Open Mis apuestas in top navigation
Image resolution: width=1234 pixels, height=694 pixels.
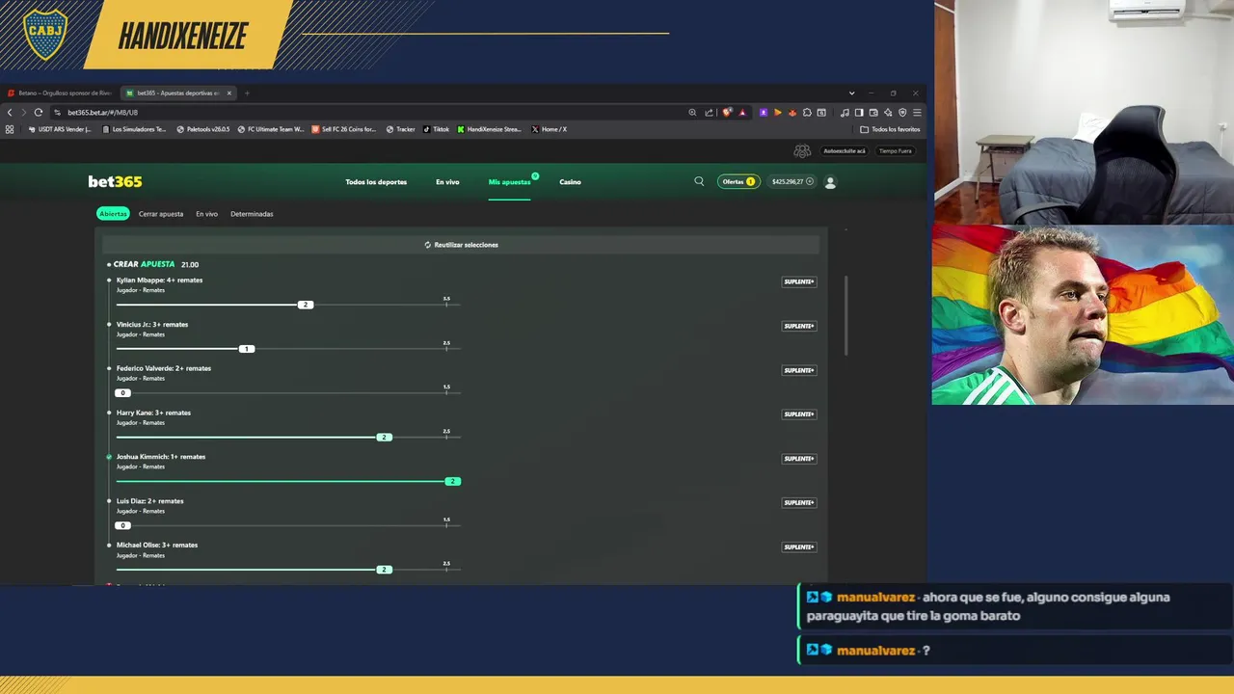509,182
